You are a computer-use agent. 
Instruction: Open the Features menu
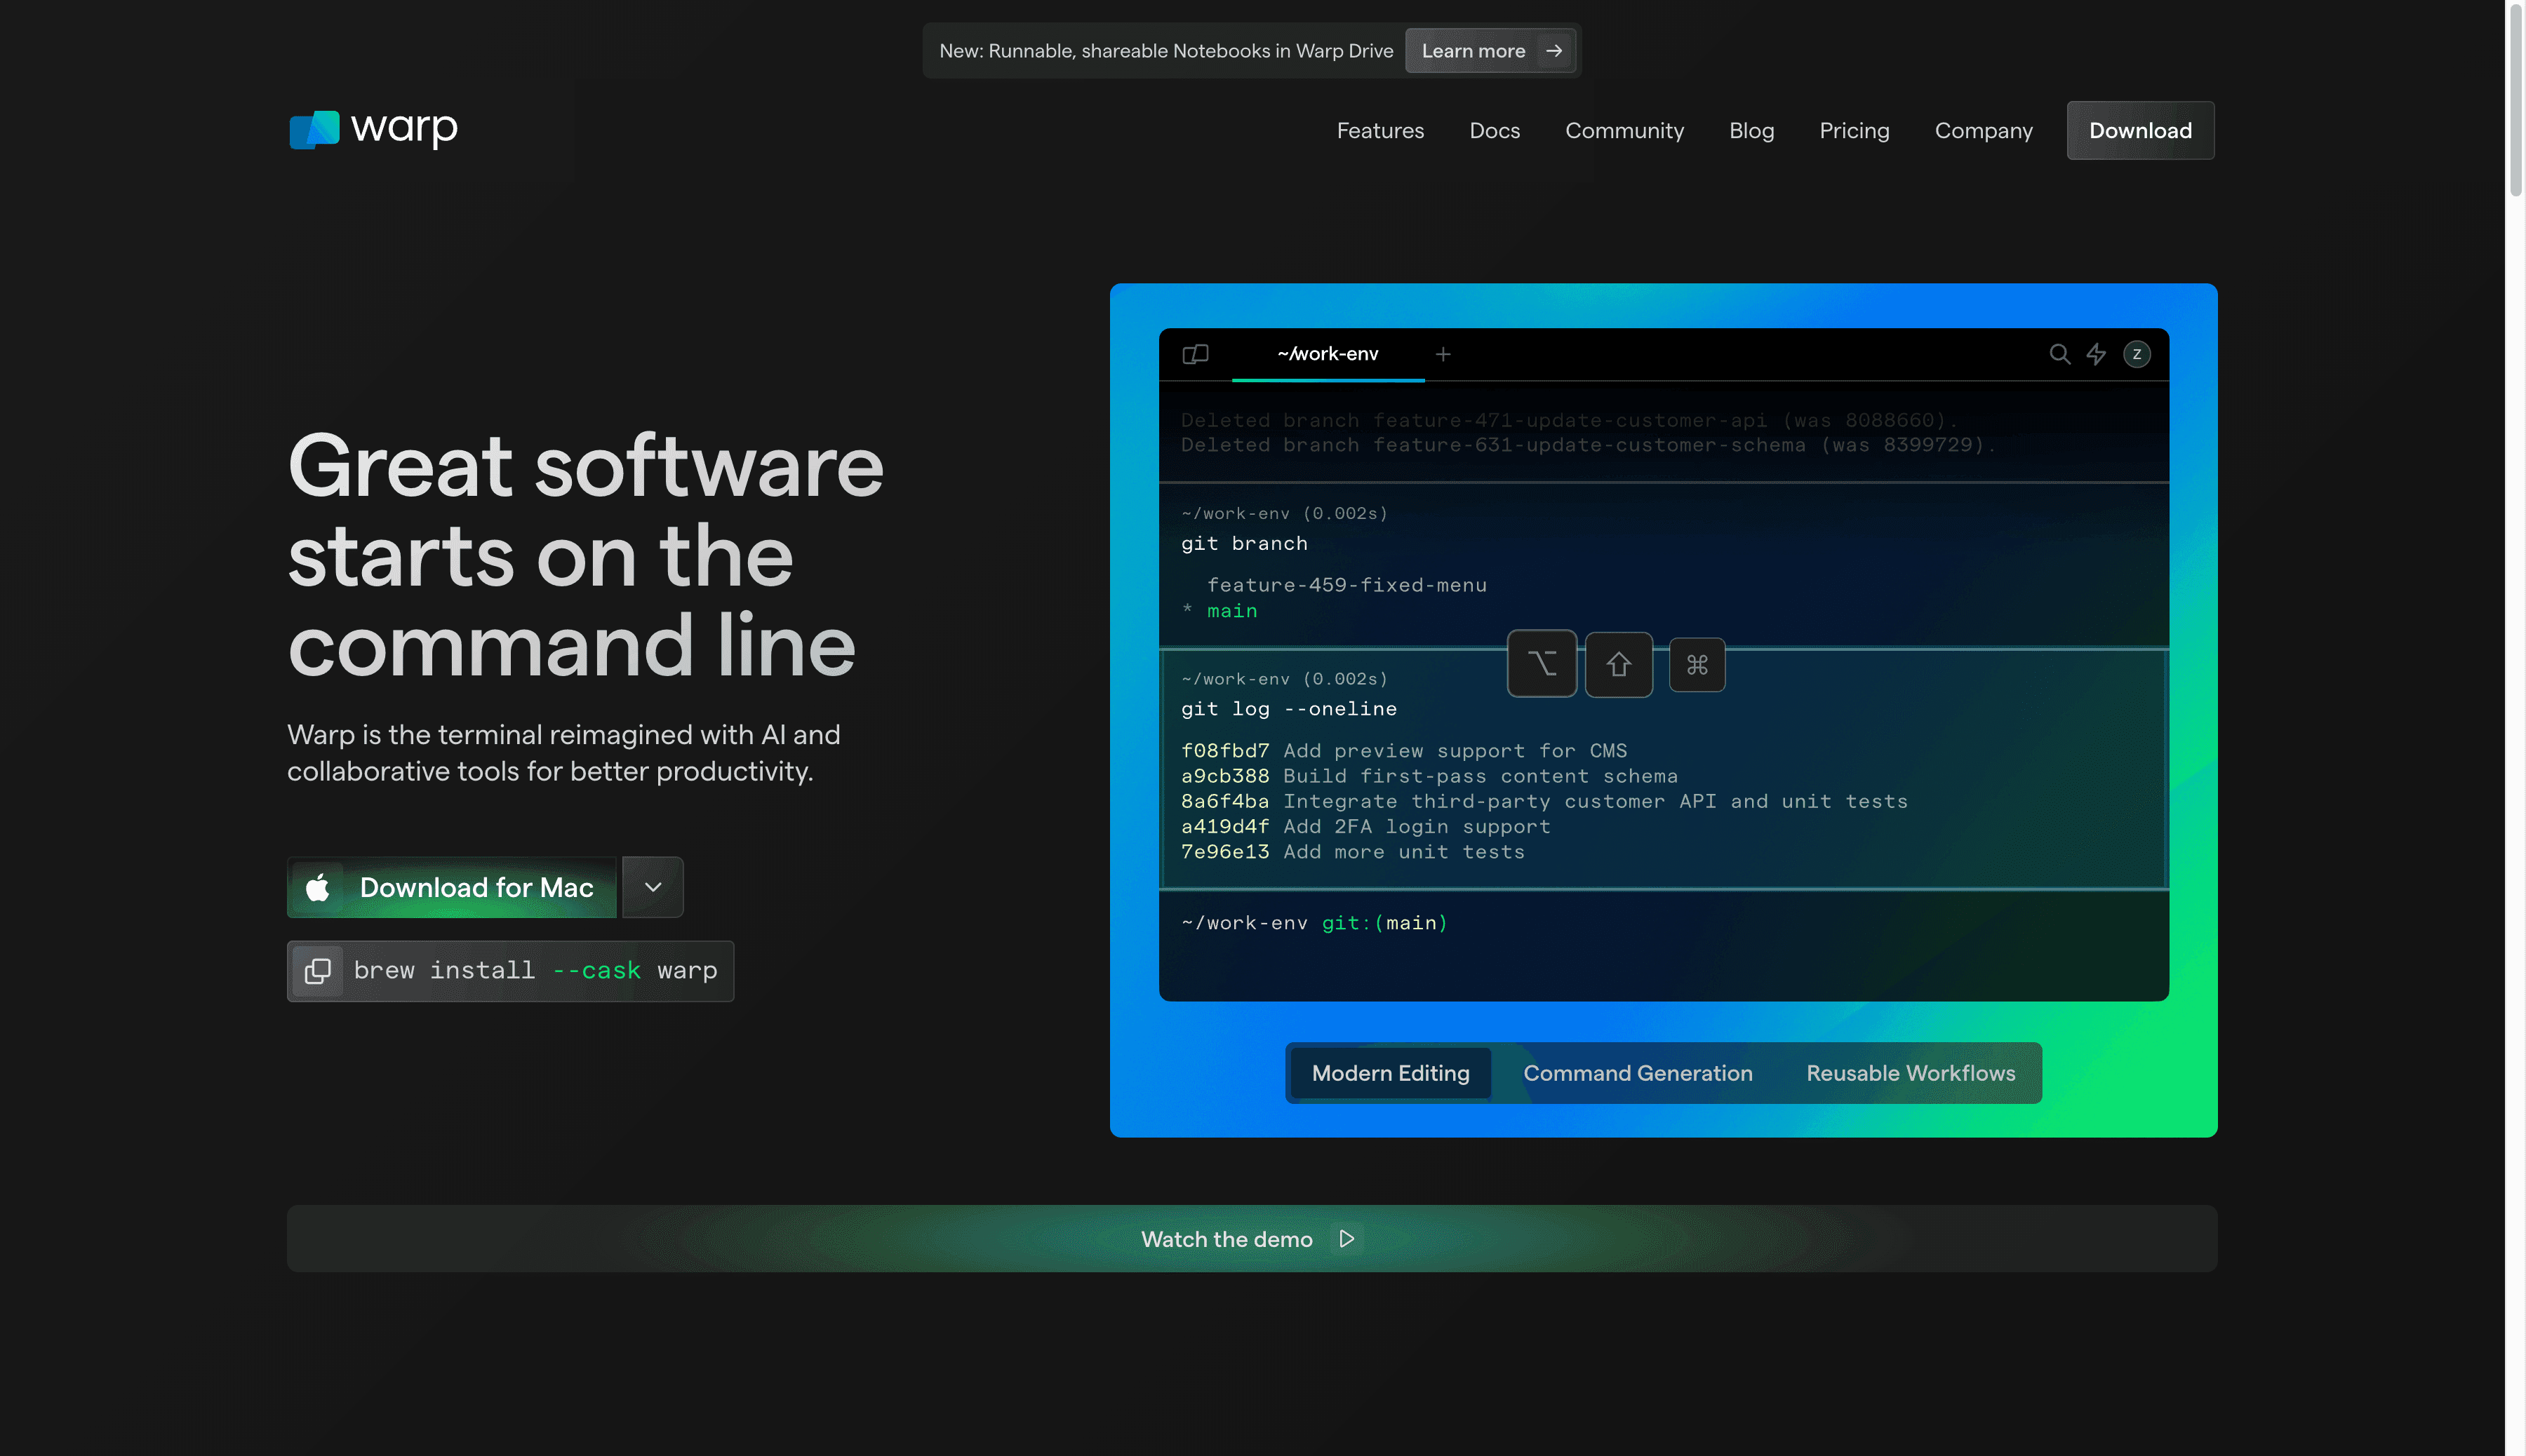(x=1379, y=130)
